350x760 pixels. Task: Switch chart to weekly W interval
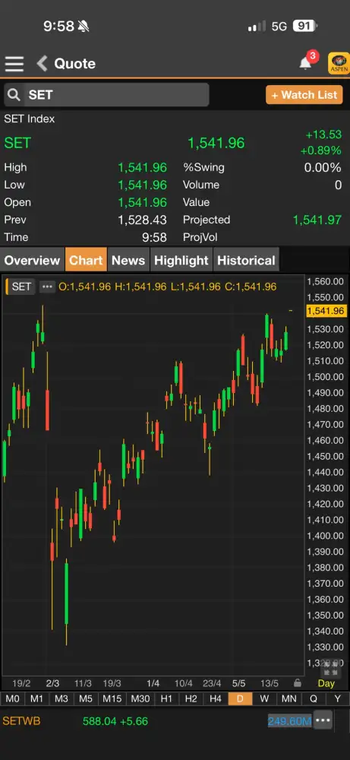(264, 698)
